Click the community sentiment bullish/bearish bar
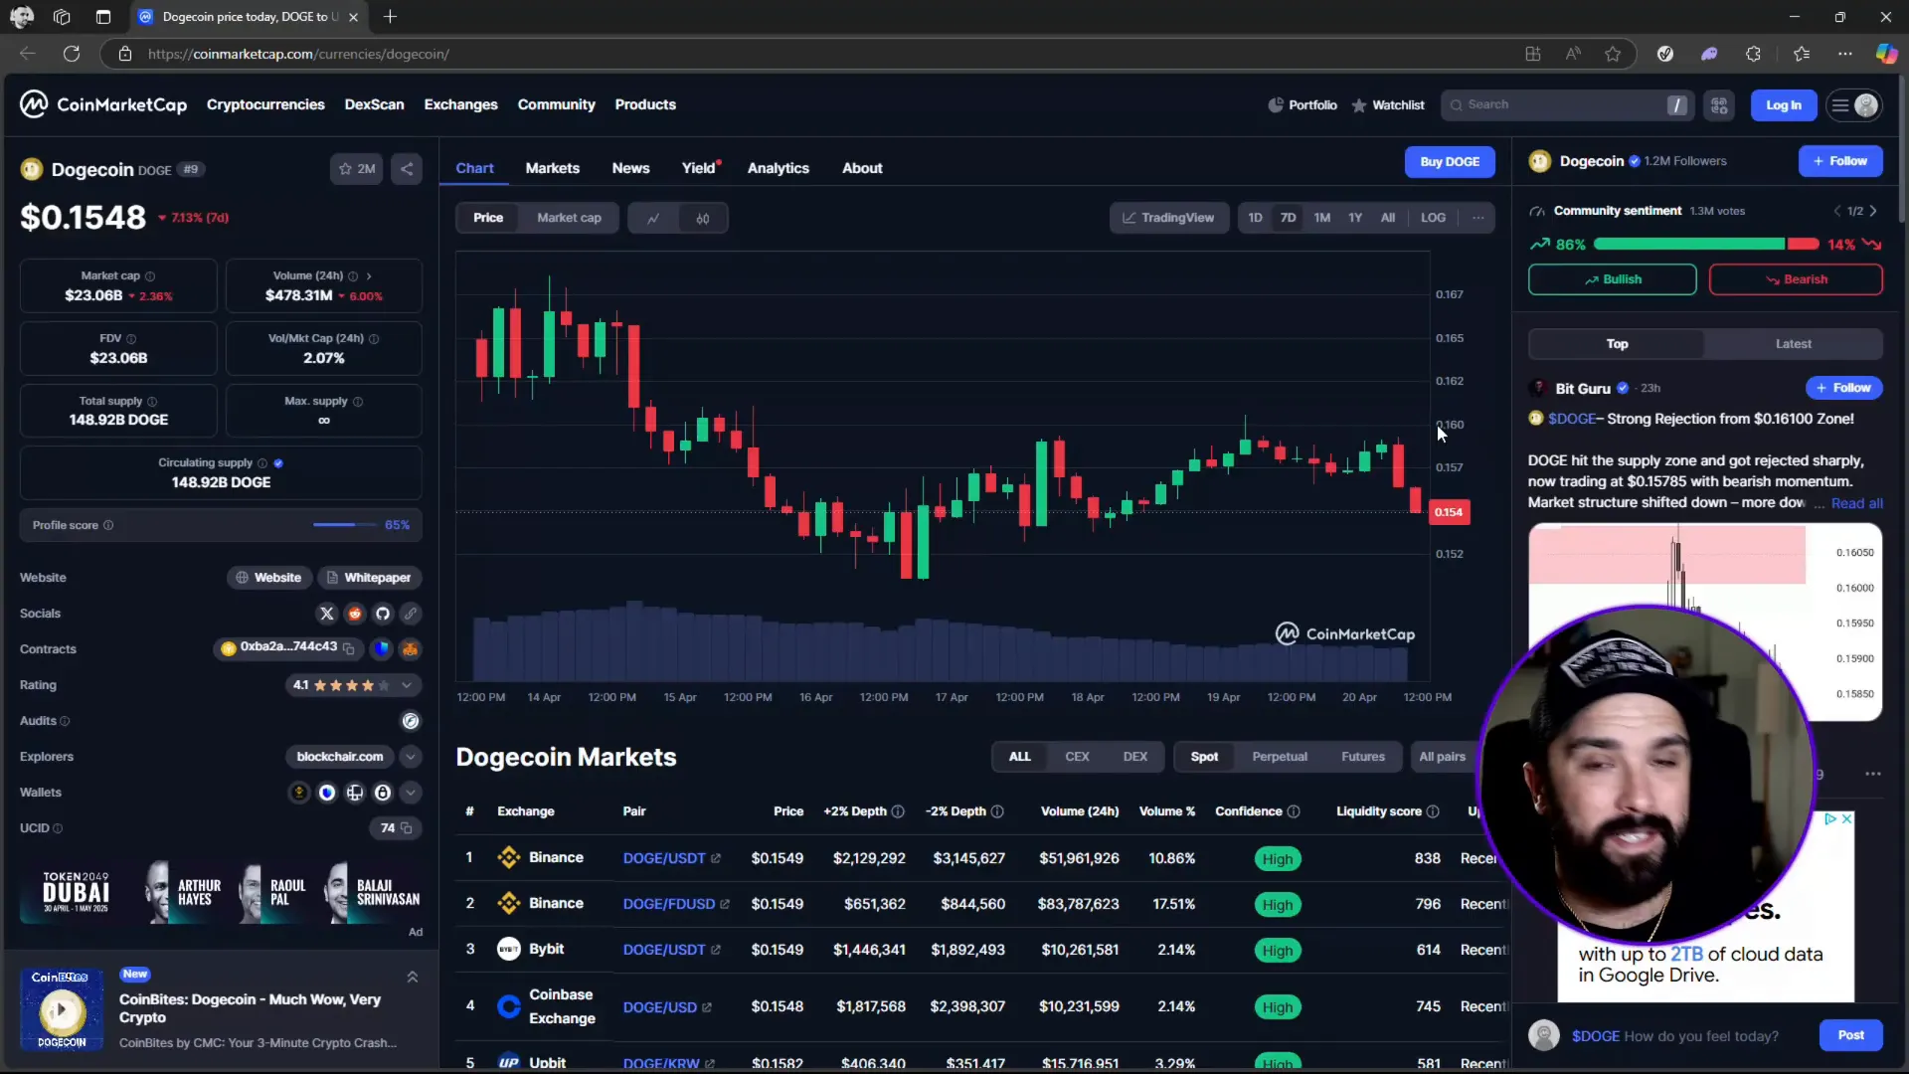Image resolution: width=1909 pixels, height=1074 pixels. coord(1706,244)
